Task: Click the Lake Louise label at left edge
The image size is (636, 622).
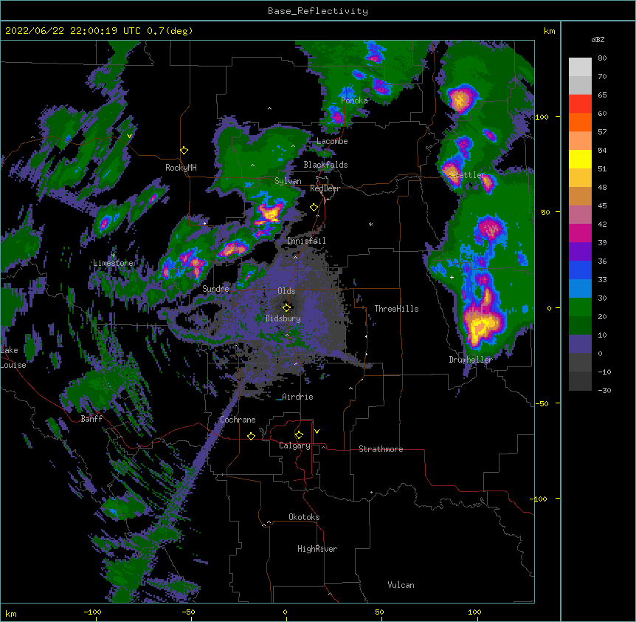Action: point(13,358)
